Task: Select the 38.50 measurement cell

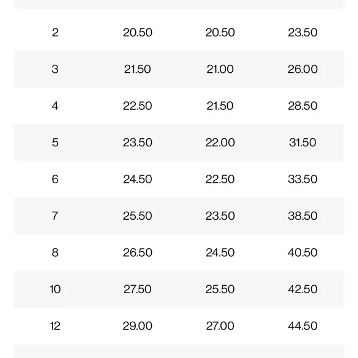Action: [x=302, y=216]
